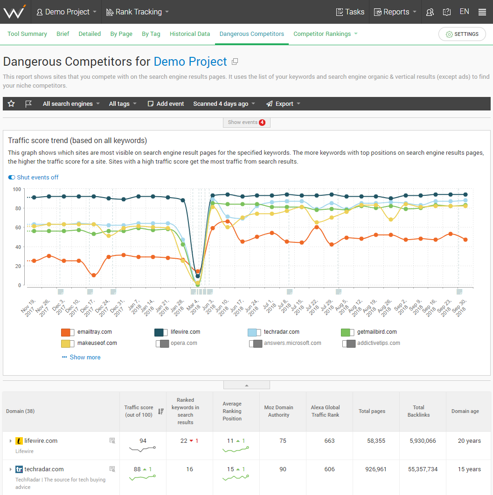Expand the techradar.com row
The width and height of the screenshot is (493, 495).
click(x=10, y=469)
